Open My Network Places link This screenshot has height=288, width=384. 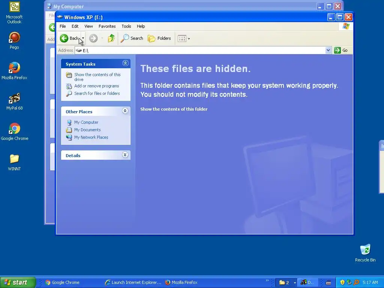click(91, 137)
